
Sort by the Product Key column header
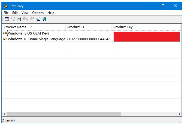click(146, 27)
